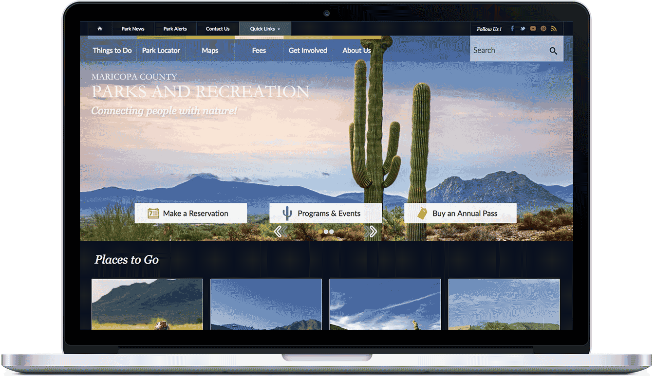Open the Park Locator menu

161,50
